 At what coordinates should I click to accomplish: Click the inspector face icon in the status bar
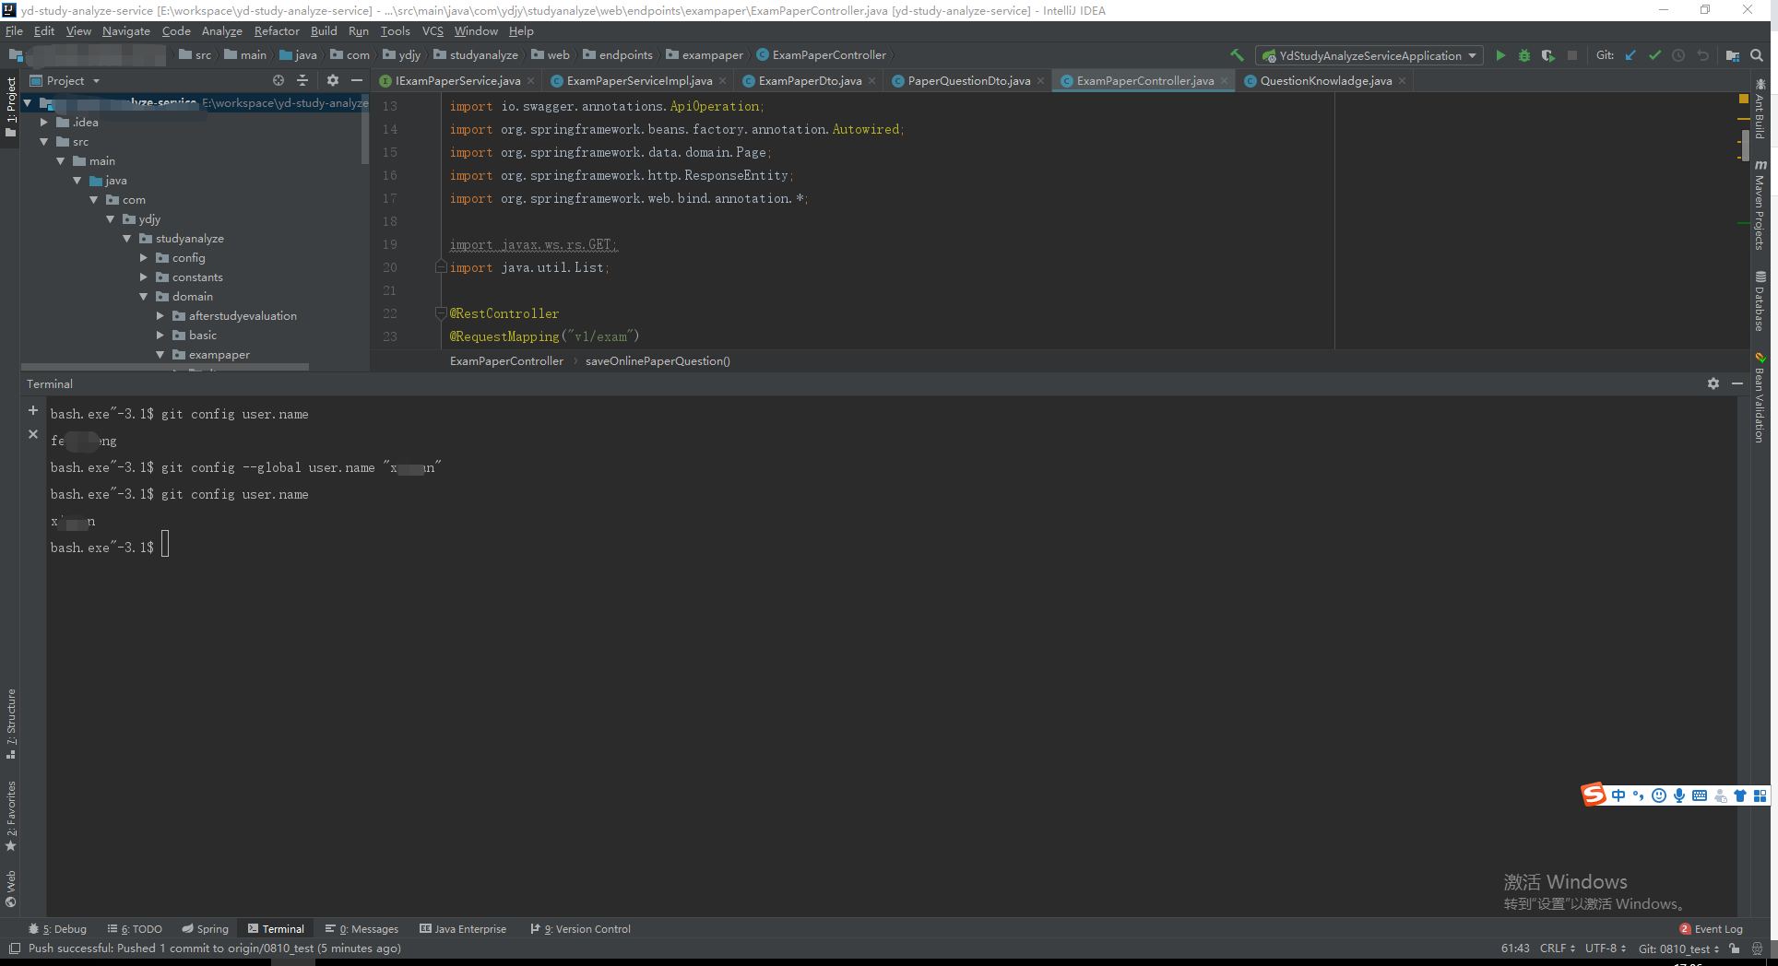[1758, 948]
